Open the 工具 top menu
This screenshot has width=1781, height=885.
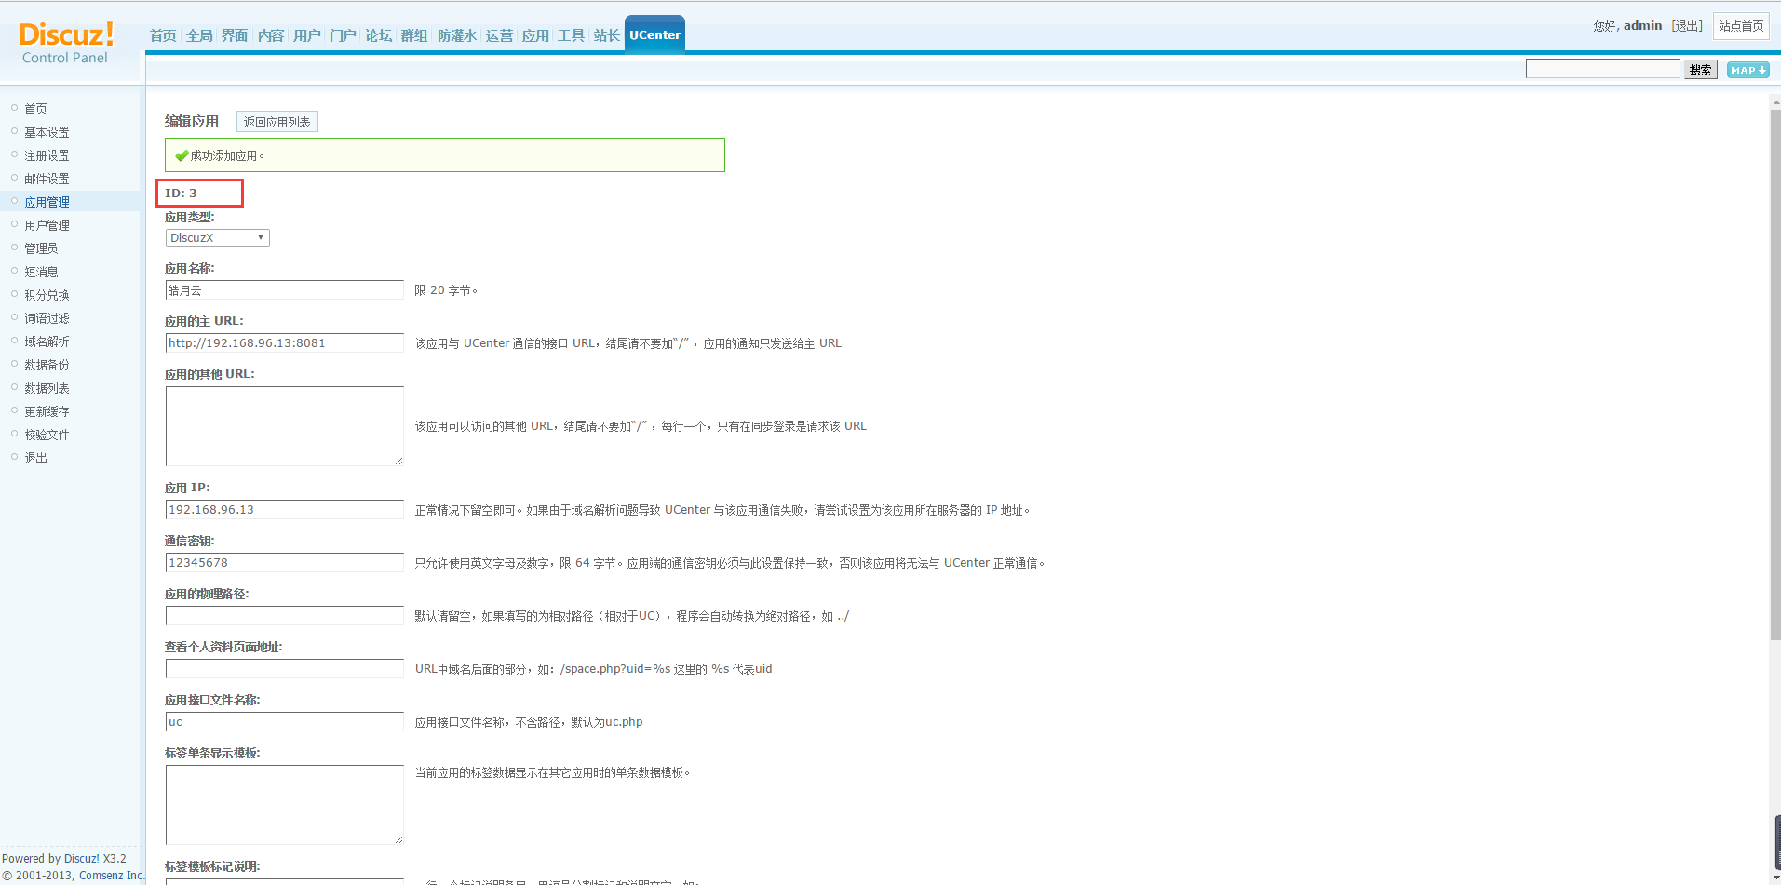tap(571, 35)
